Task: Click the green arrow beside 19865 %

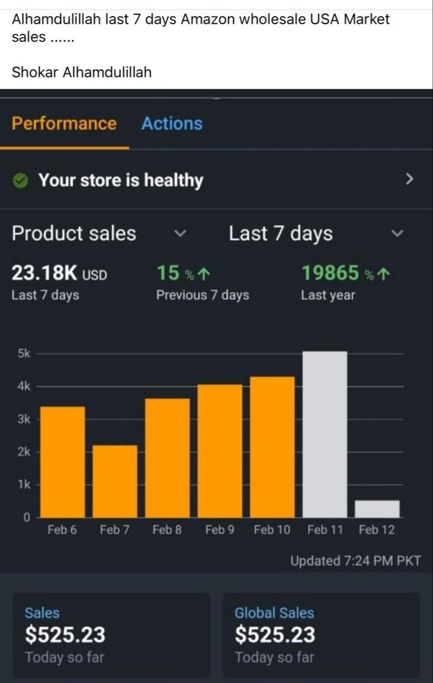Action: [x=383, y=274]
